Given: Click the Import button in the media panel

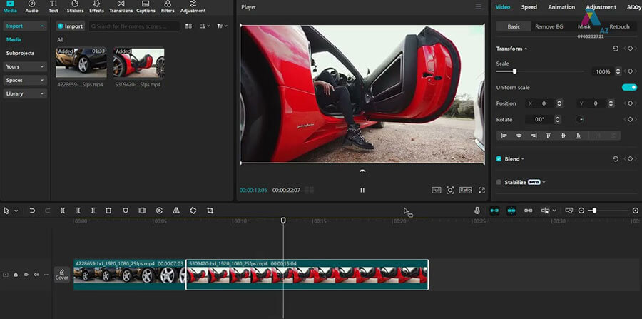Looking at the screenshot, I should (x=71, y=26).
